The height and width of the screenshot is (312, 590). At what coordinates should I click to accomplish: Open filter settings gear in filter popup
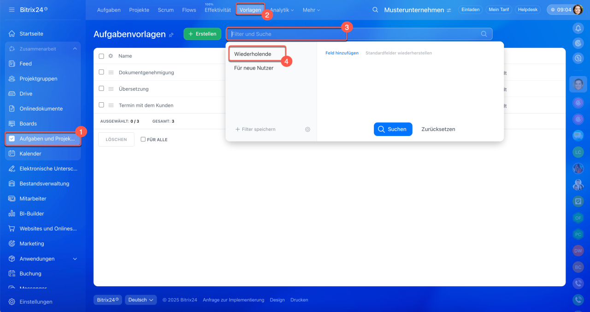point(307,130)
